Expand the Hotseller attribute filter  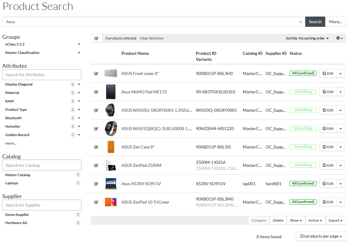pyautogui.click(x=79, y=126)
